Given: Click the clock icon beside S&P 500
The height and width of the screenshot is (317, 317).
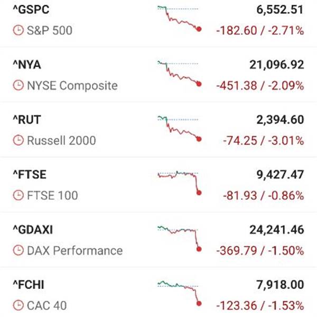Looking at the screenshot, I should [x=18, y=31].
